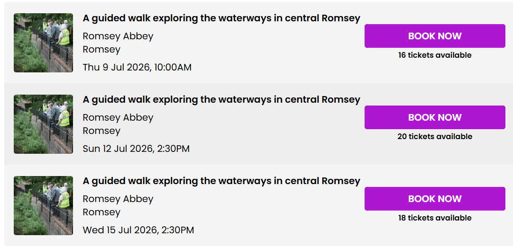Open thumbnail for the Wed 15 Jul event
513x247 pixels.
(43, 205)
